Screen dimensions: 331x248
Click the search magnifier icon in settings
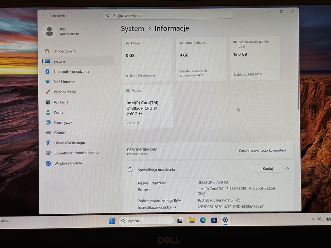click(x=108, y=16)
